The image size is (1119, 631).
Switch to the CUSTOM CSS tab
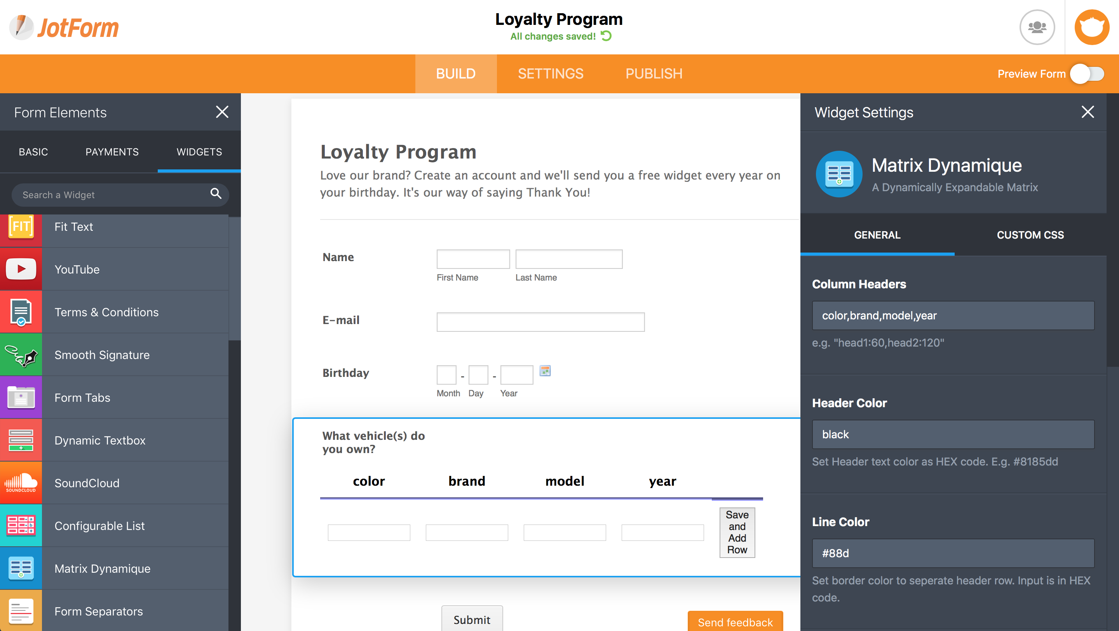[x=1030, y=235]
